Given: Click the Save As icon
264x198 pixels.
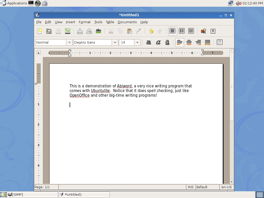Looking at the screenshot, I should click(x=68, y=31).
